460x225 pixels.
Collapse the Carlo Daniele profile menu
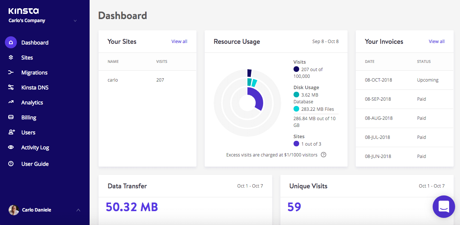(x=78, y=210)
